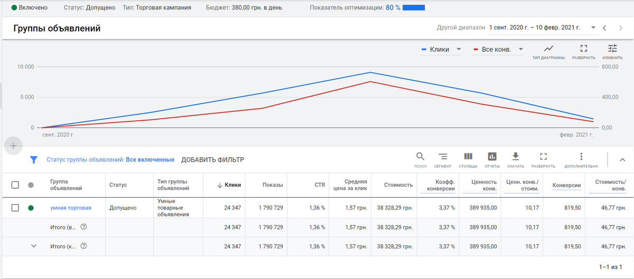Image resolution: width=634 pixels, height=279 pixels.
Task: Go to next date range arrow
Action: tap(622, 27)
